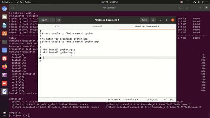Open the Tab Width: 8 dropdown
This screenshot has height=118, width=210.
click(x=131, y=100)
